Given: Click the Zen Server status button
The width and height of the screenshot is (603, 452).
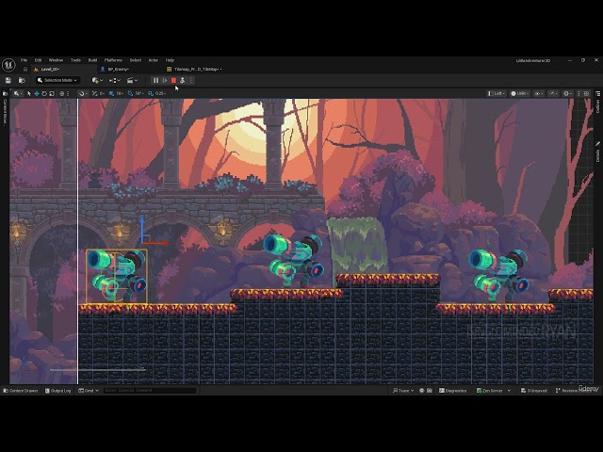Looking at the screenshot, I should click(x=490, y=391).
